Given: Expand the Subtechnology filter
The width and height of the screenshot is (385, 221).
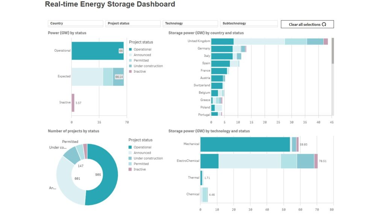Looking at the screenshot, I should click(x=247, y=23).
